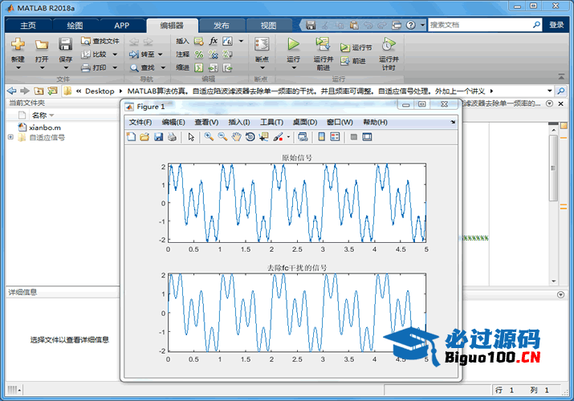This screenshot has width=574, height=401.
Task: Open the Brush tool color dropdown arrow
Action: tap(288, 137)
